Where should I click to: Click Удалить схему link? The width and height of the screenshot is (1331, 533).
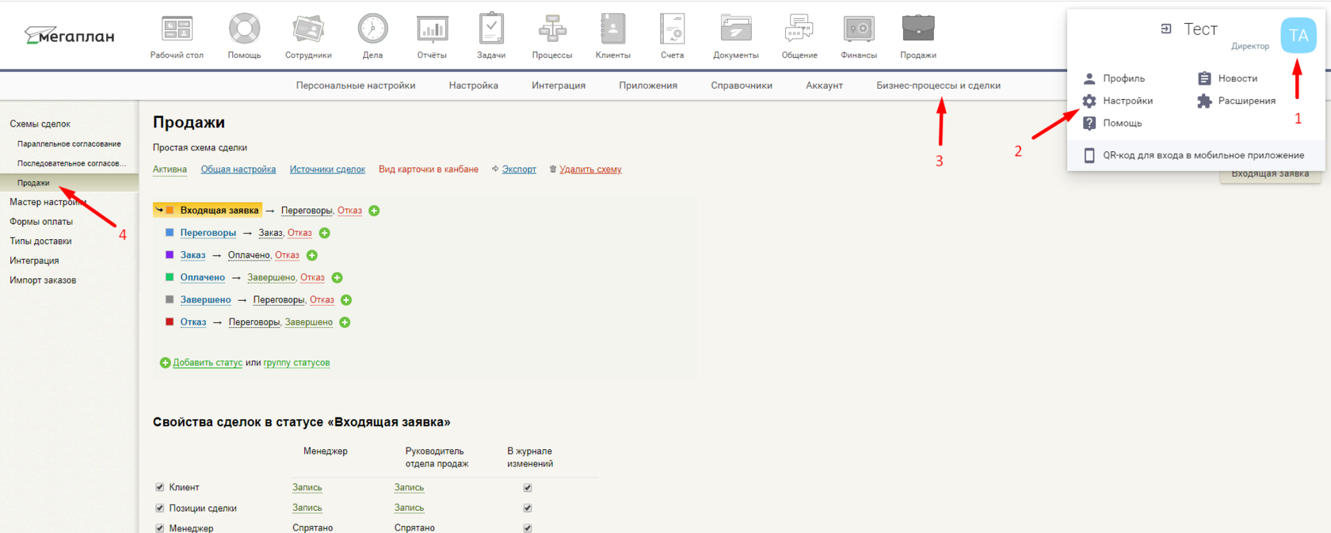[x=590, y=169]
